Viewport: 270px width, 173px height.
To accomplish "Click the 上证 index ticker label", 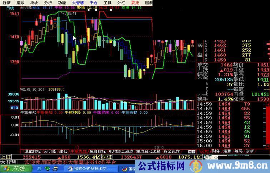I will (x=6, y=157).
